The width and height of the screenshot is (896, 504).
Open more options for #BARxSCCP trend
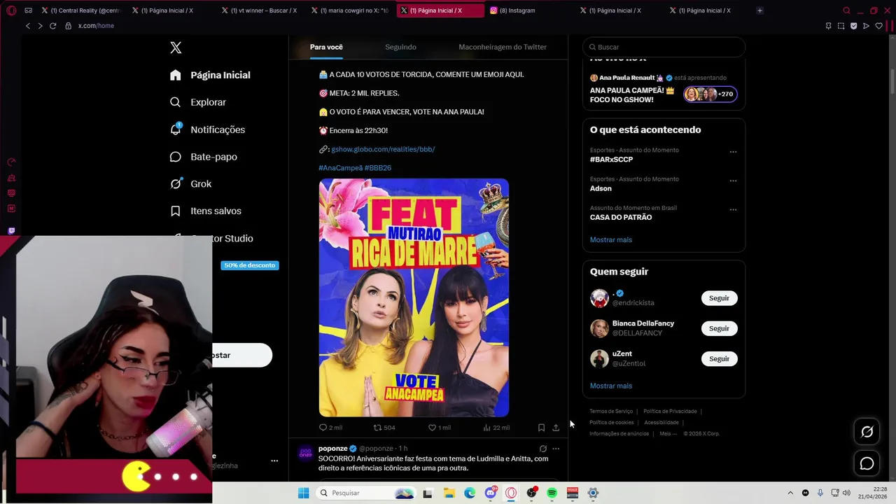(x=733, y=152)
